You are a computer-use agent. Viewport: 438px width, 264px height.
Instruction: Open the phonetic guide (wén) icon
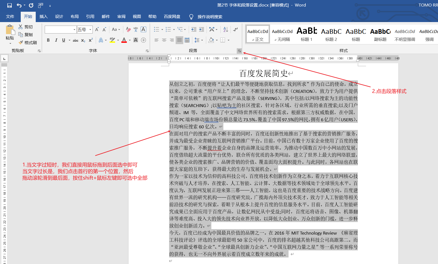pos(136,29)
